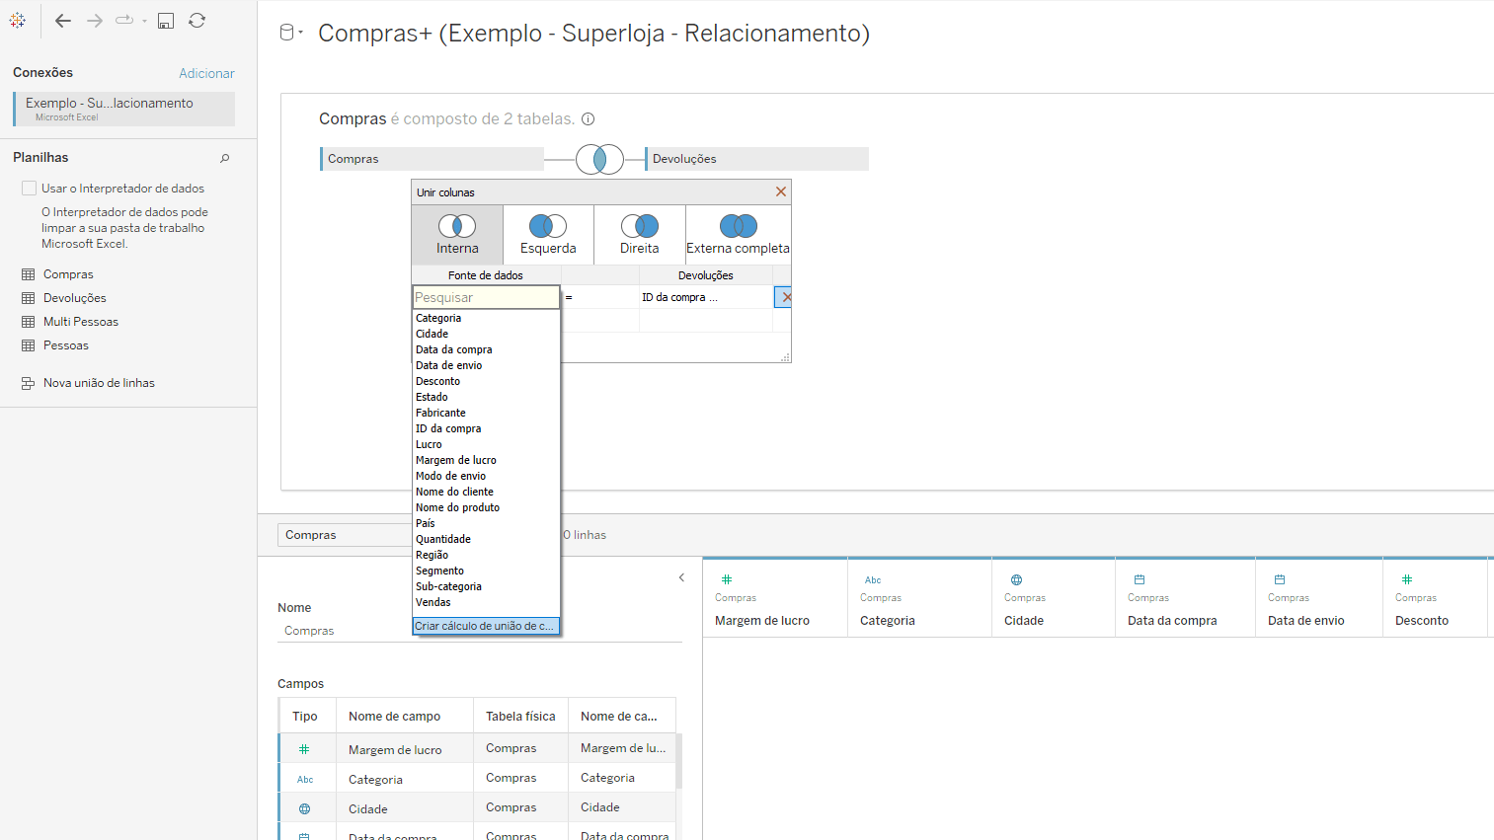1494x840 pixels.
Task: Click calendar icon above Data da compra column
Action: [1140, 579]
